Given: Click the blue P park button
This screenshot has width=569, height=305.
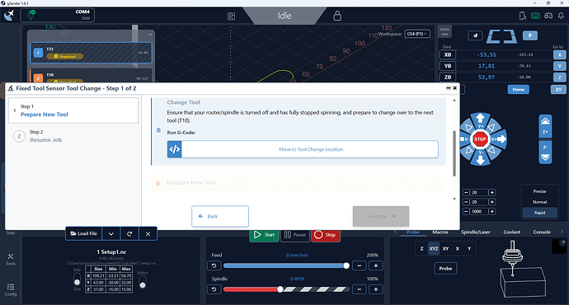Looking at the screenshot, I should pyautogui.click(x=529, y=35).
